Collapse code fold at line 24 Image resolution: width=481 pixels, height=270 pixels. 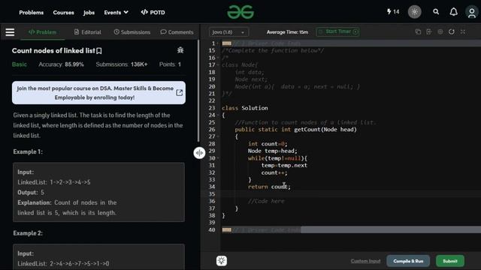(x=218, y=115)
